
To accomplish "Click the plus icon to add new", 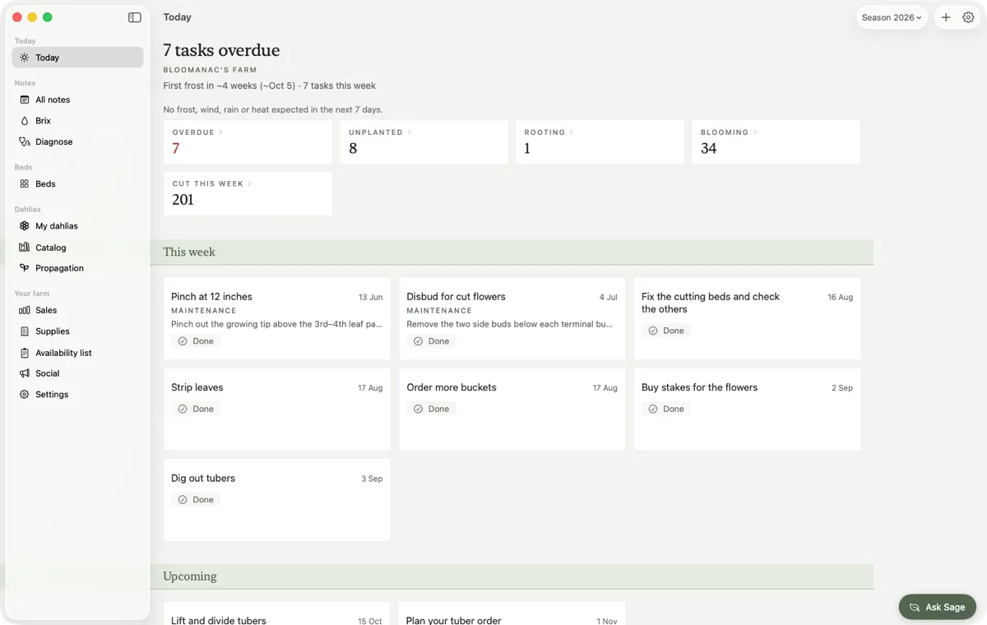I will [946, 17].
